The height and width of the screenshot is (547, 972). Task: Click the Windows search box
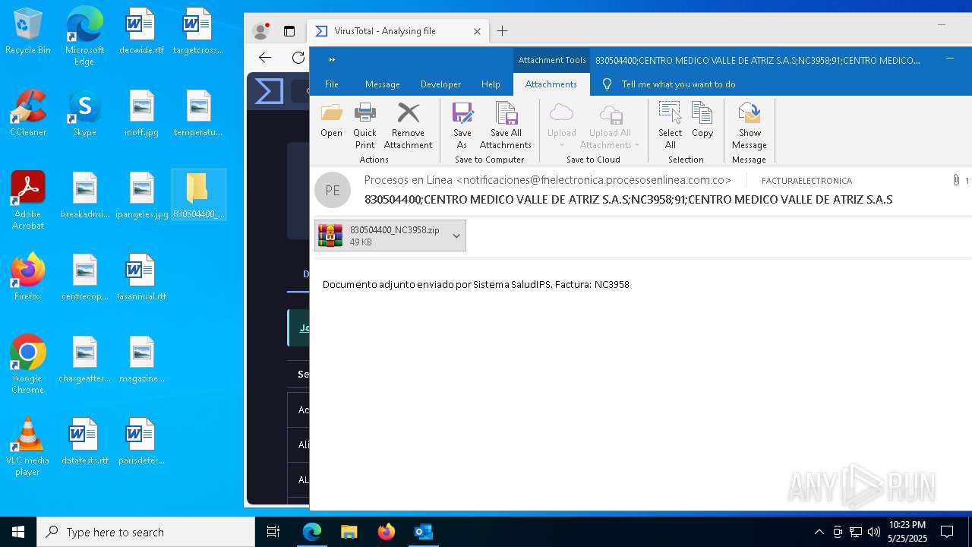tap(146, 532)
